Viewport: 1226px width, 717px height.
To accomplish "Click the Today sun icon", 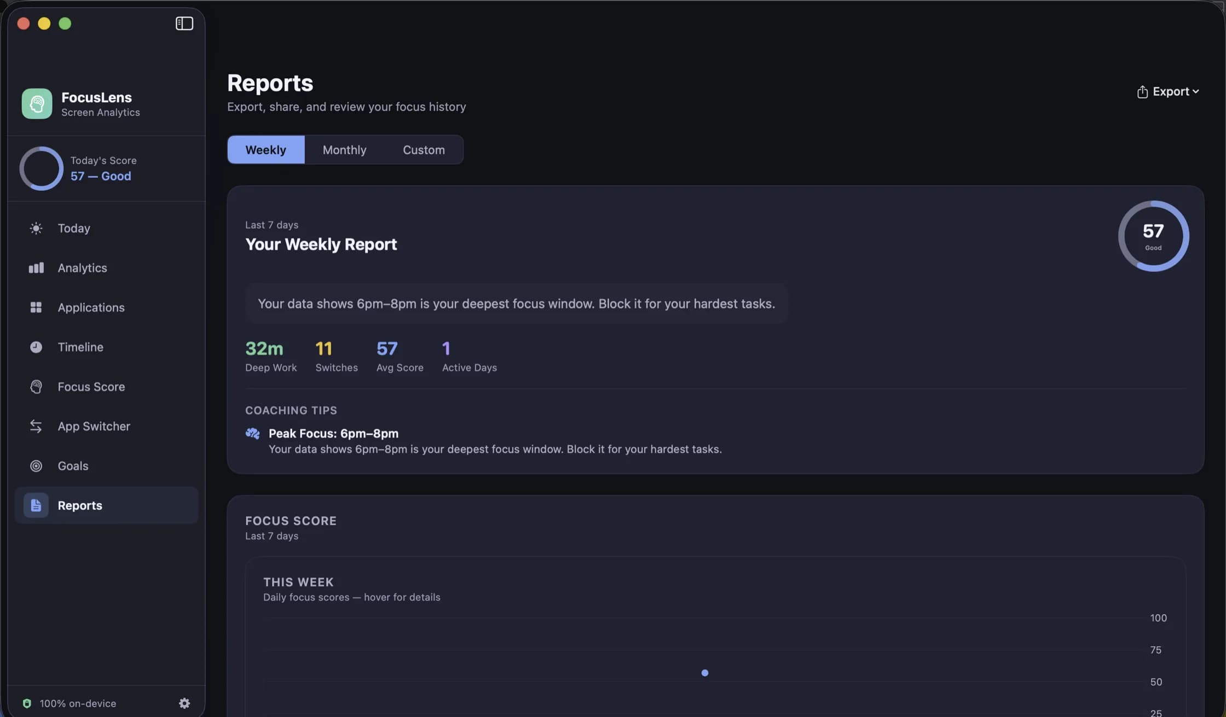I will (x=36, y=228).
